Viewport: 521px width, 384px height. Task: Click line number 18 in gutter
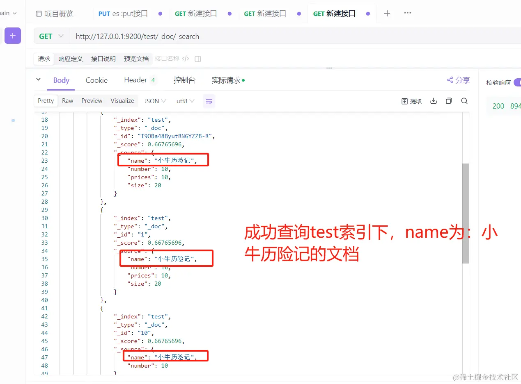[x=44, y=120]
